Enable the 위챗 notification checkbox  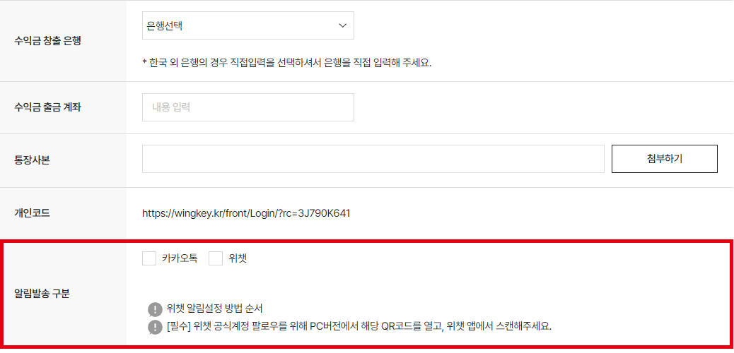(x=216, y=258)
